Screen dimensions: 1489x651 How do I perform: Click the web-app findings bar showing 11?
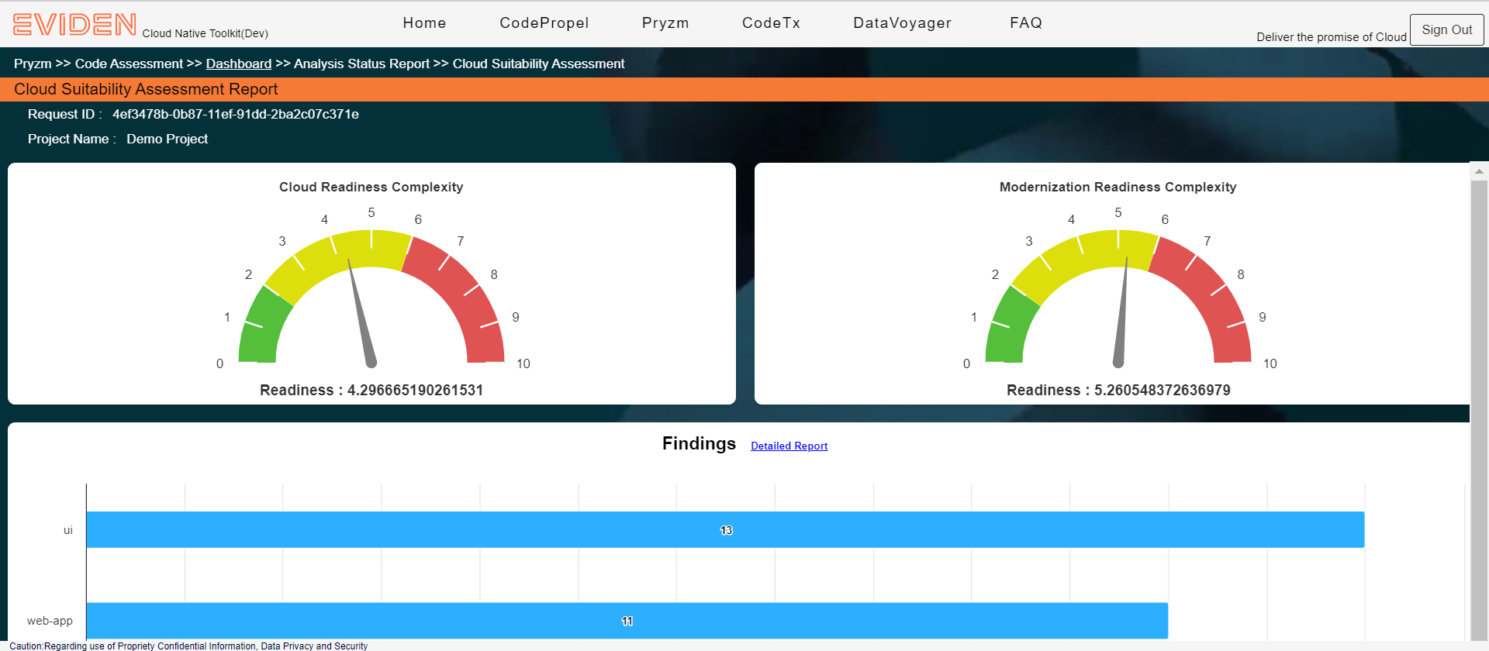(x=627, y=621)
